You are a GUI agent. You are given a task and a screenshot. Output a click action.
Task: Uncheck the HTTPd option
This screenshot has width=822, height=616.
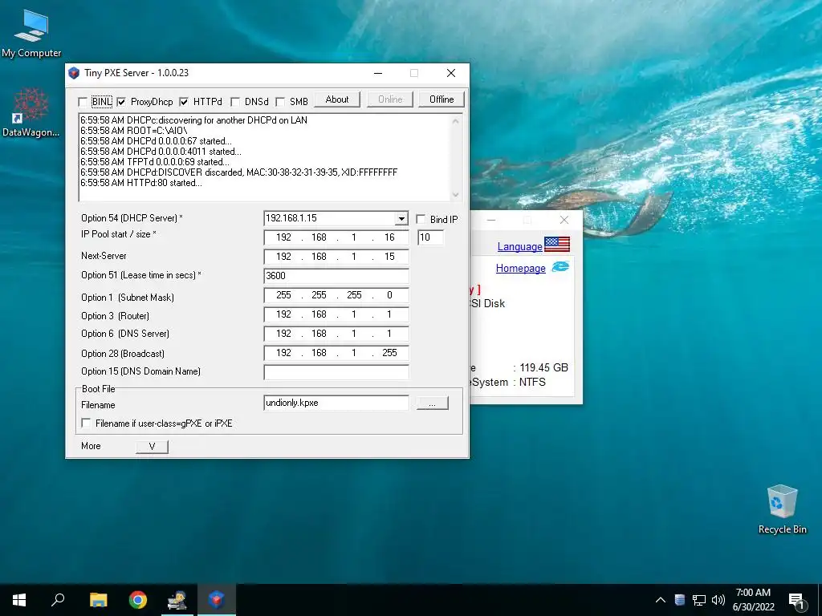coord(184,102)
